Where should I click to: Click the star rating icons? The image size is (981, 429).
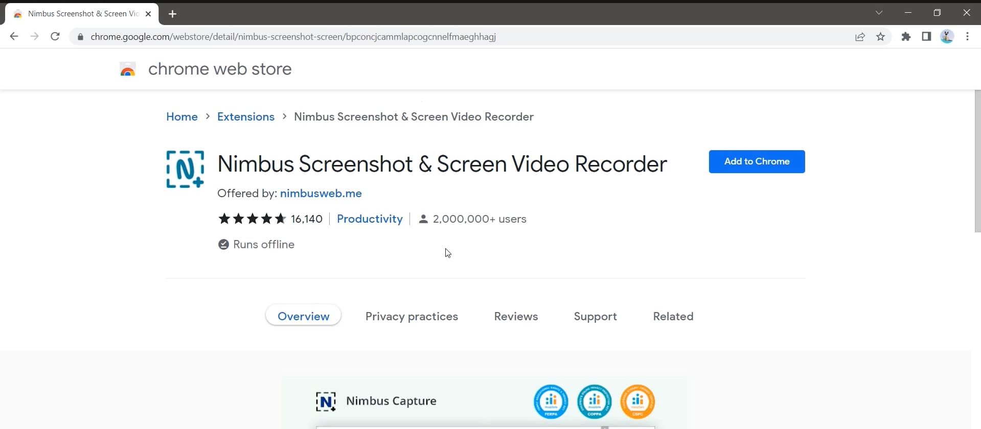tap(252, 219)
